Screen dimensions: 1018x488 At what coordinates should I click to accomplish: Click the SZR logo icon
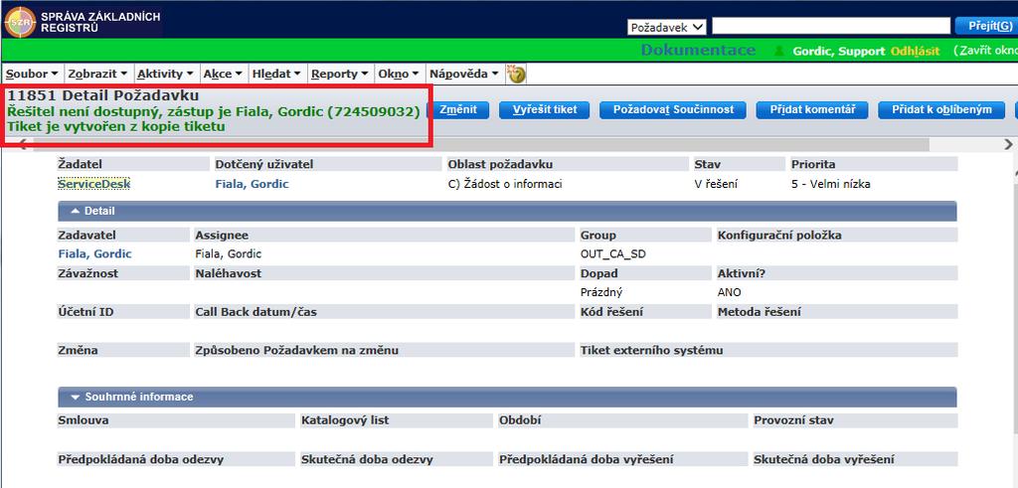pos(20,22)
